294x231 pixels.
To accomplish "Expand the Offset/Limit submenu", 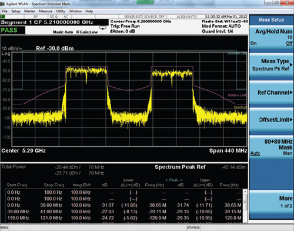I will pos(272,120).
